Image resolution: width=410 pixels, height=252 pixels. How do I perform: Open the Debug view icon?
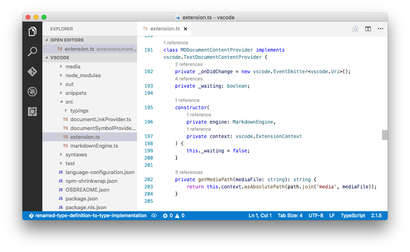pyautogui.click(x=32, y=92)
